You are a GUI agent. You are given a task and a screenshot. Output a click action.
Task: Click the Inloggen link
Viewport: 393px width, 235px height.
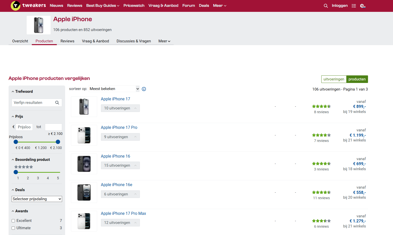click(x=339, y=6)
